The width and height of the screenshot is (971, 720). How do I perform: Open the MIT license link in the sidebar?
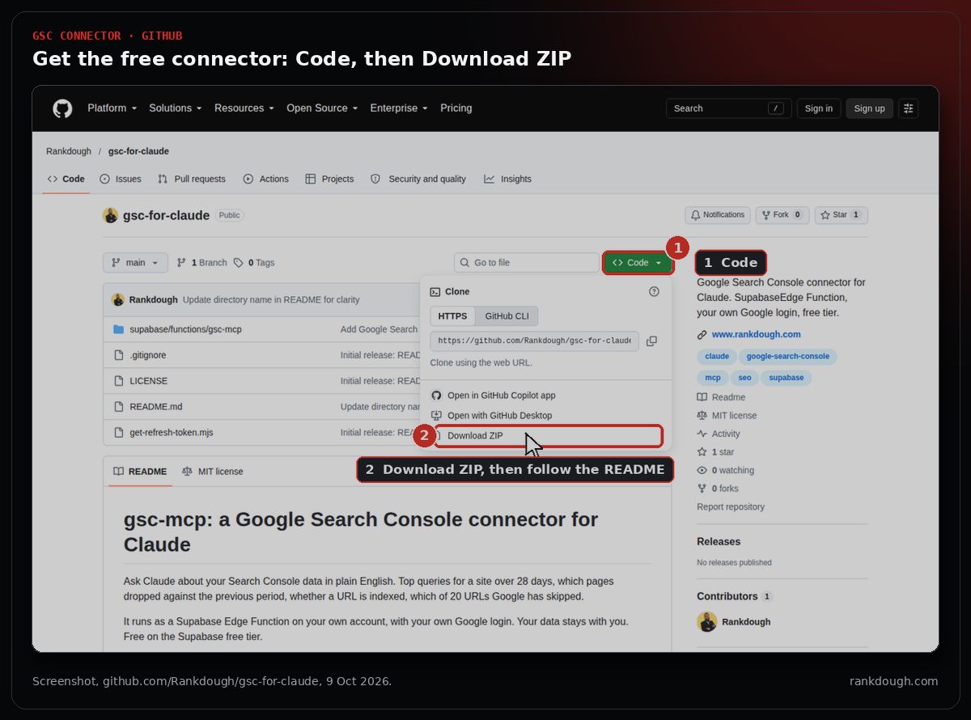[x=727, y=416]
